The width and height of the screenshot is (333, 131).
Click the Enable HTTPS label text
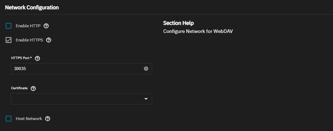(x=29, y=40)
